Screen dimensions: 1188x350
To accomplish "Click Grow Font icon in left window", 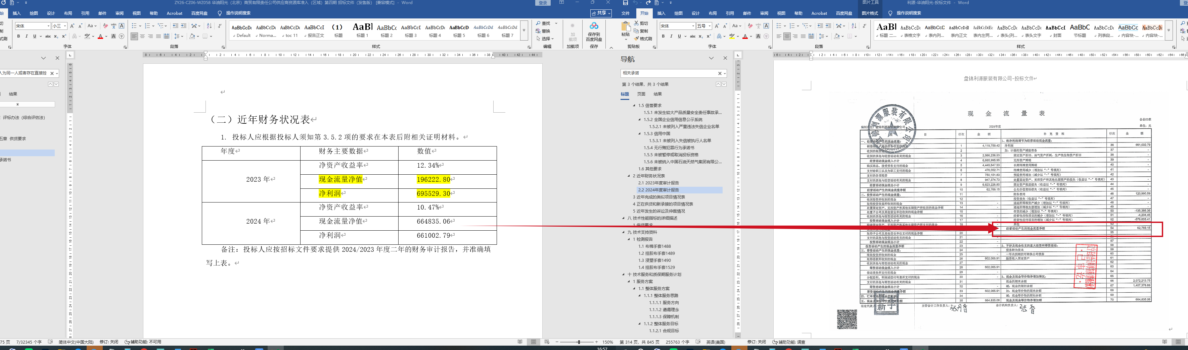I will [73, 26].
